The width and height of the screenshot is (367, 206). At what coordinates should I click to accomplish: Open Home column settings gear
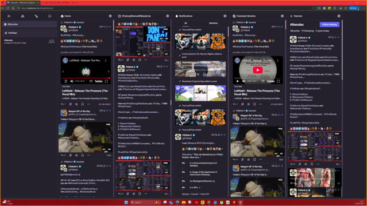click(x=110, y=16)
